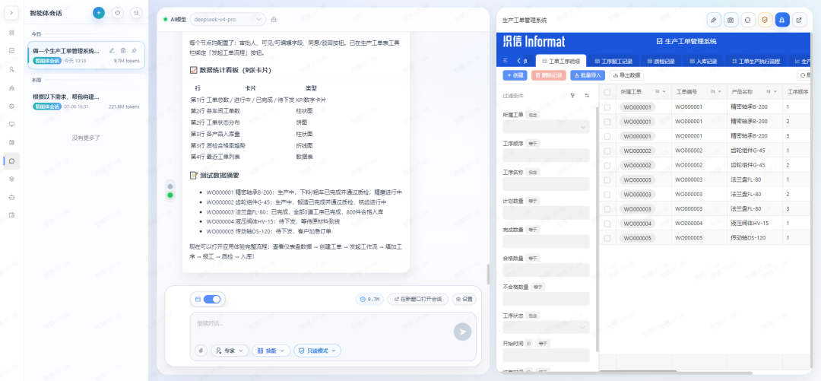Open the checklist icon in the left sidebar

pyautogui.click(x=11, y=51)
